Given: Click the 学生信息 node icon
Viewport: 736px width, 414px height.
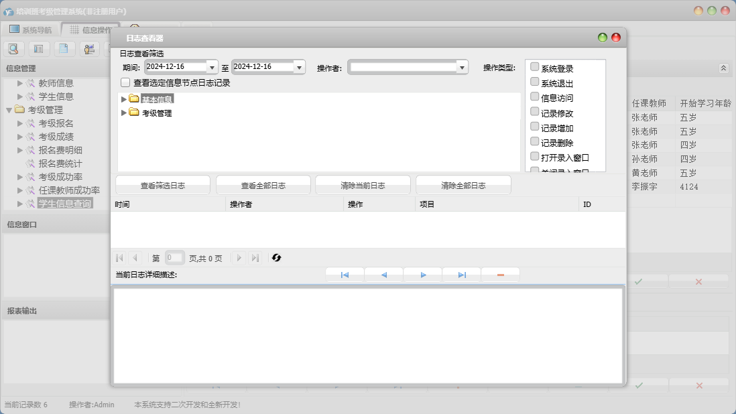Looking at the screenshot, I should click(31, 96).
